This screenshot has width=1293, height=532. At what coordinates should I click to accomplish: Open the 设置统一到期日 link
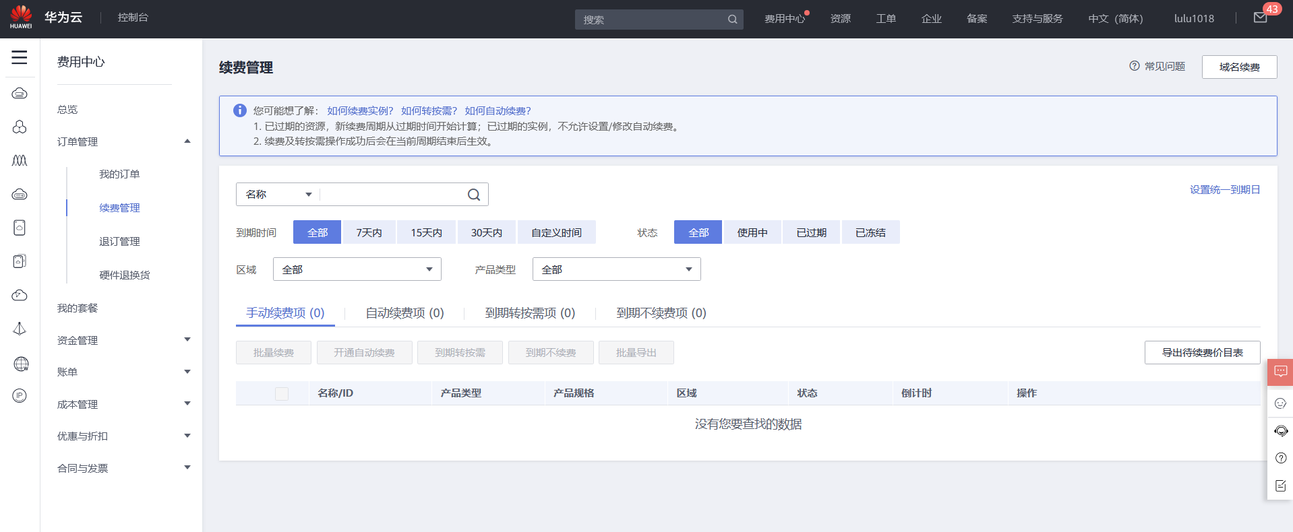tap(1224, 190)
